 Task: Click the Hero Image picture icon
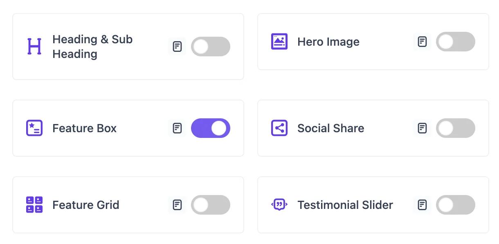[279, 42]
